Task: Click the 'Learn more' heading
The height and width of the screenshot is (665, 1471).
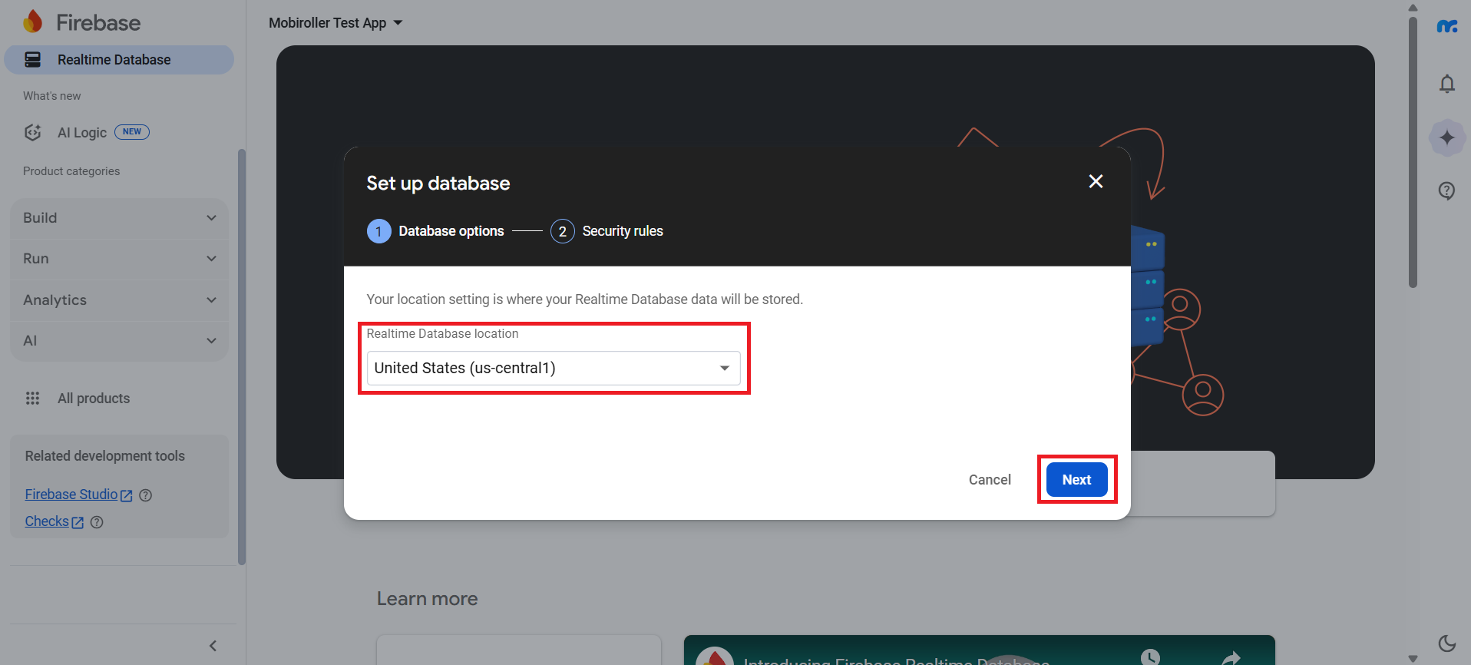Action: (x=427, y=599)
